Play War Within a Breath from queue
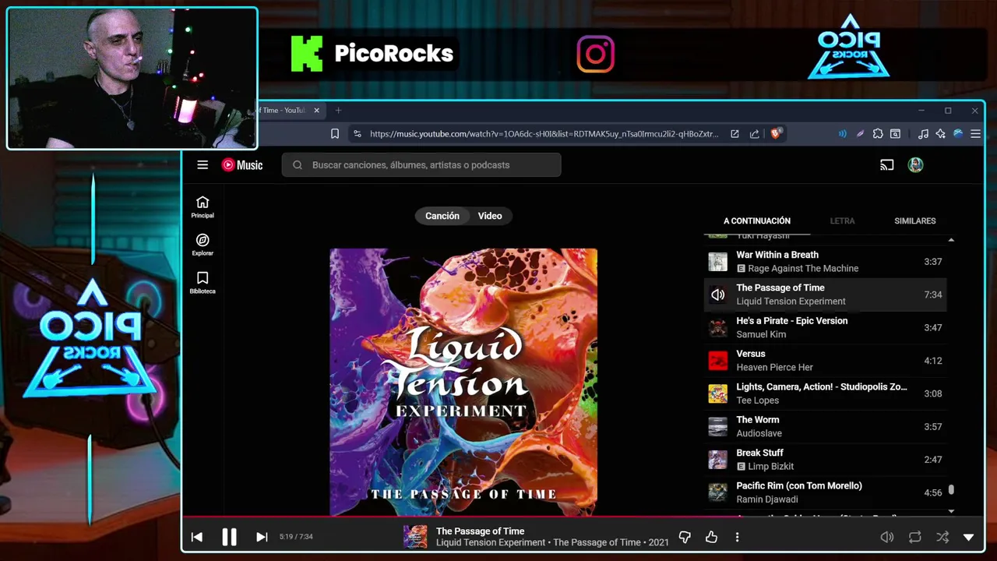The image size is (997, 561). tap(826, 262)
